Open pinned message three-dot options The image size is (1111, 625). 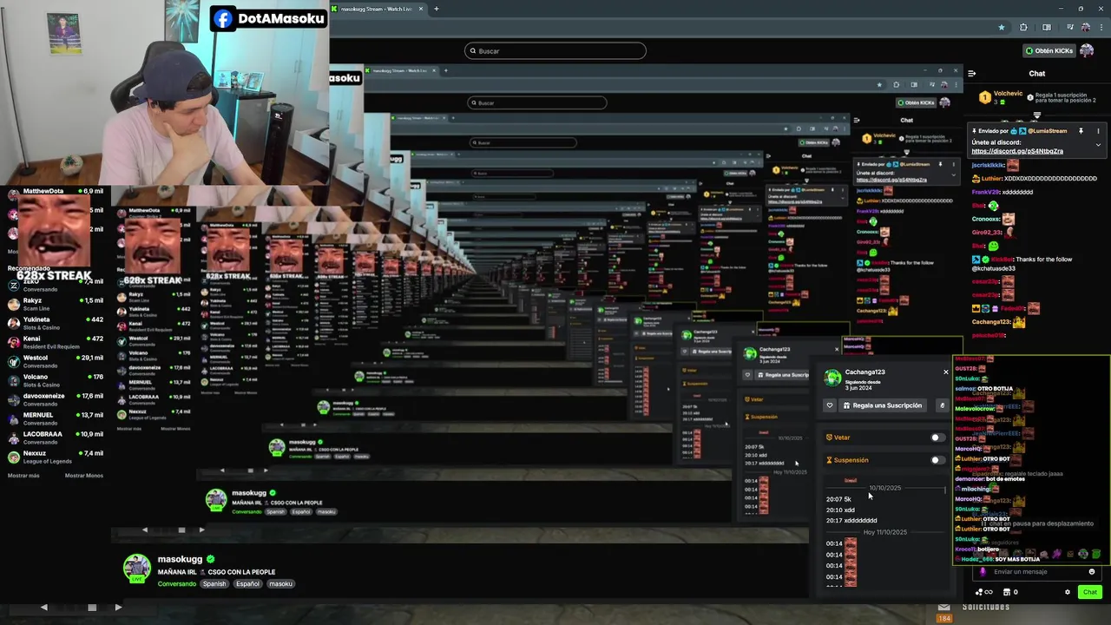click(1098, 131)
